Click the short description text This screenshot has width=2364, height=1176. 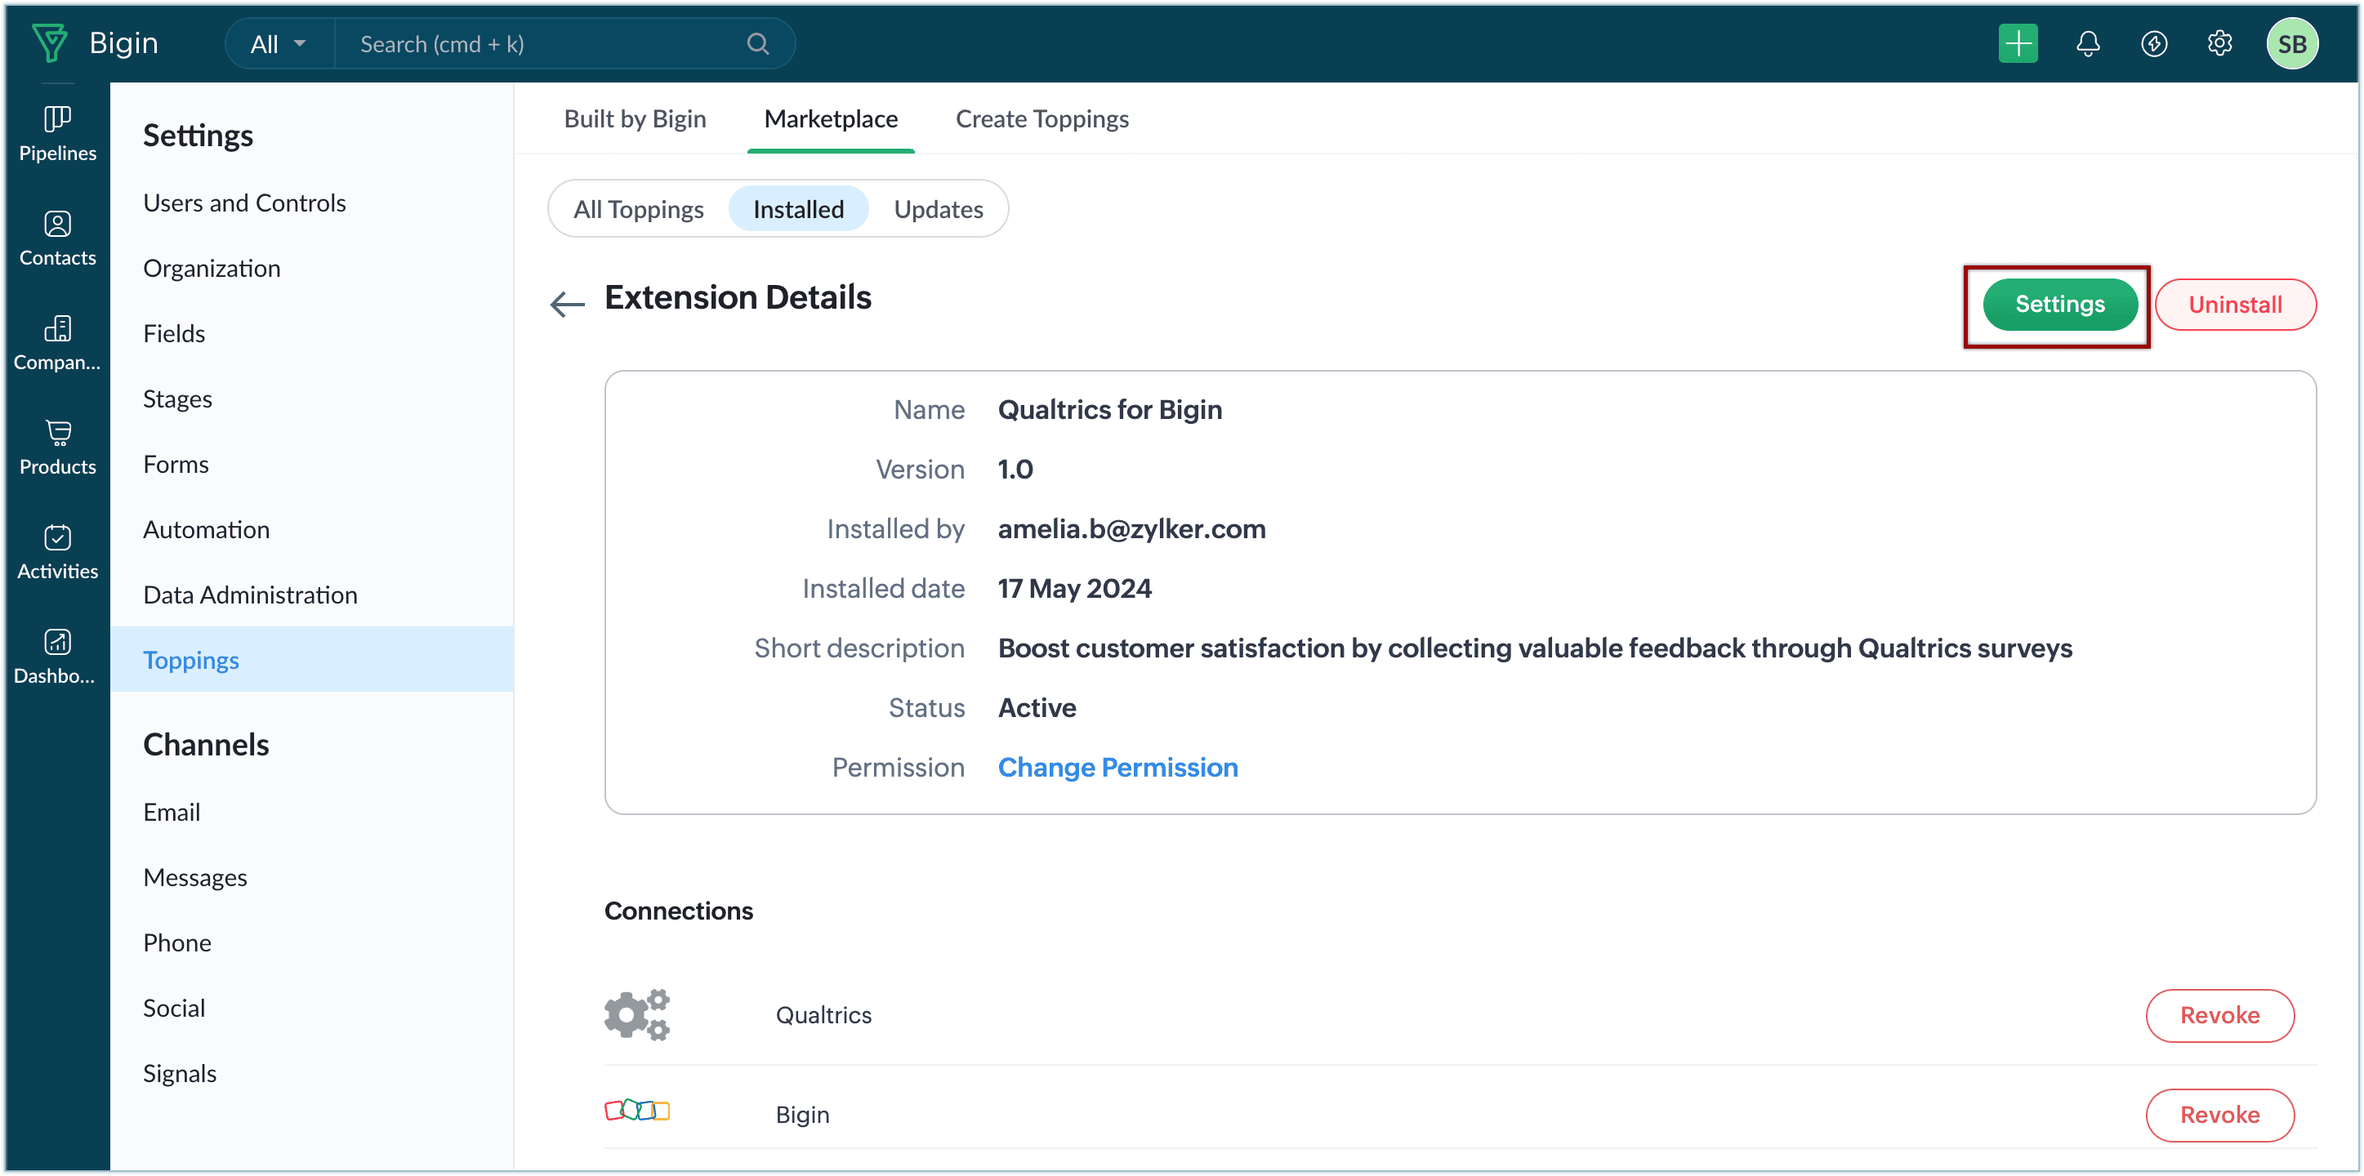[1534, 648]
